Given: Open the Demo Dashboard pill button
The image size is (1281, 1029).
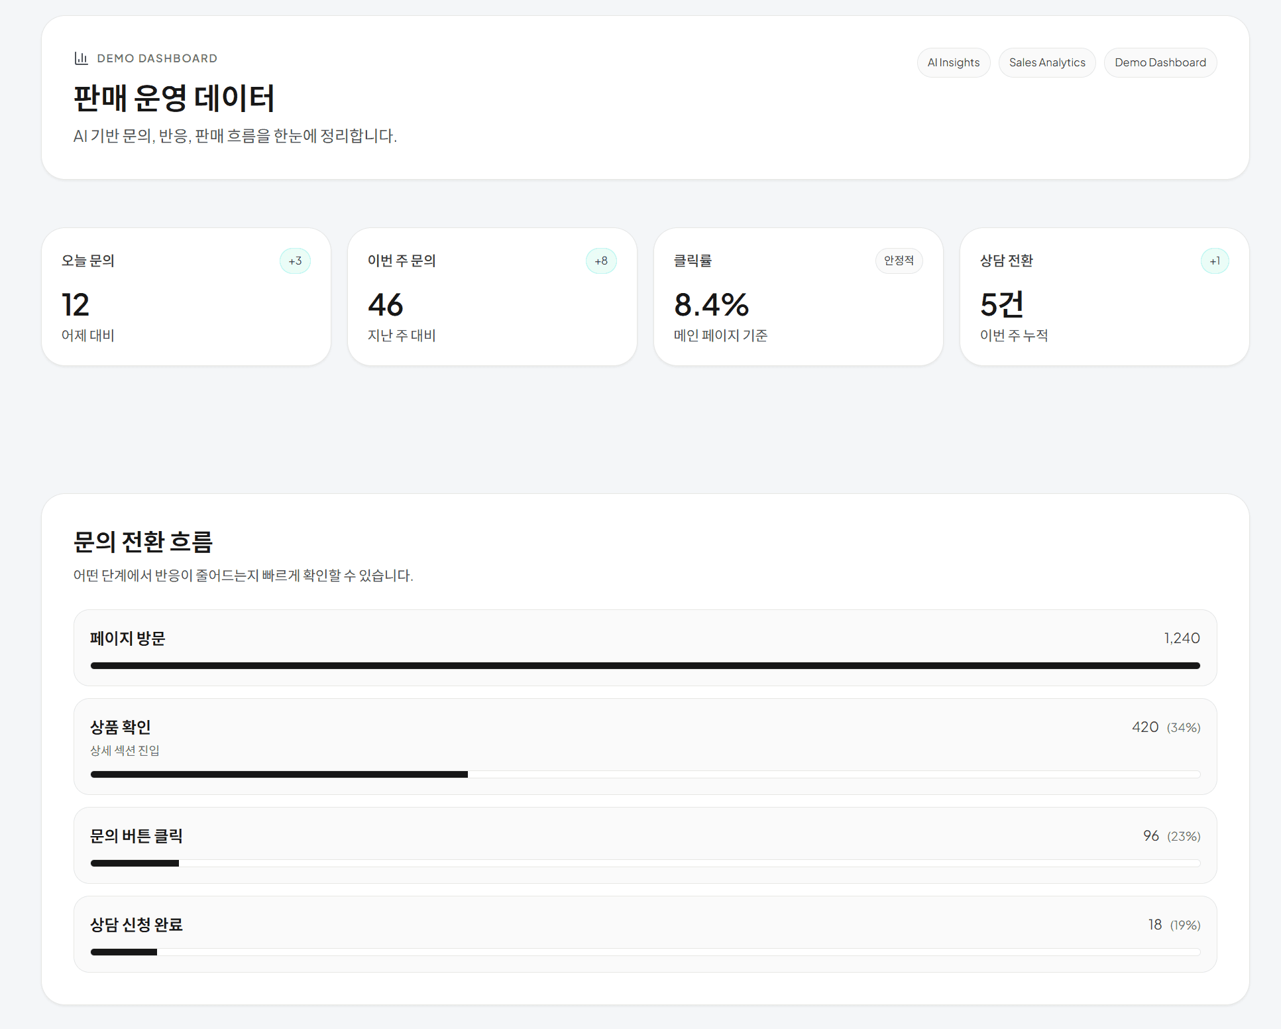Looking at the screenshot, I should click(x=1160, y=62).
